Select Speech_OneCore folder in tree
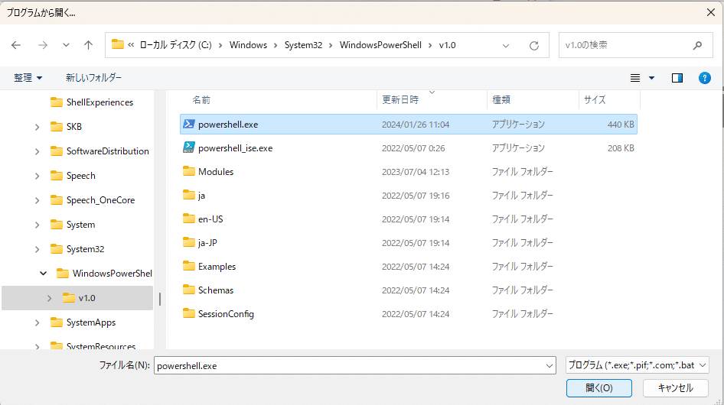The image size is (724, 405). pyautogui.click(x=101, y=200)
